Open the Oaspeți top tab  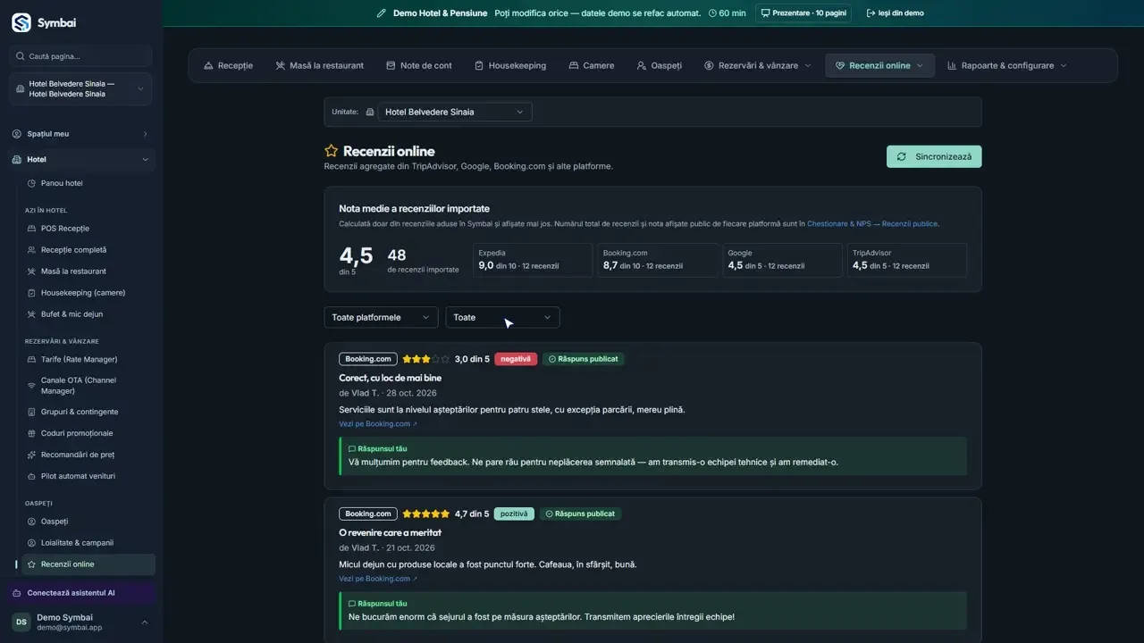(x=660, y=65)
